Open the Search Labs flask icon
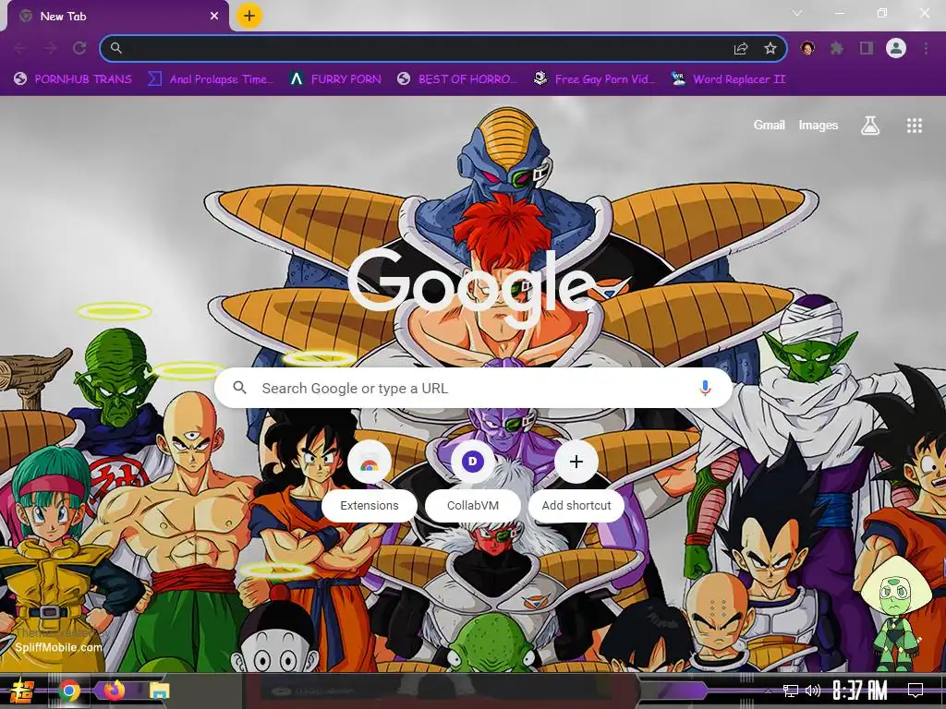Screen dimensions: 946x709 [x=870, y=126]
